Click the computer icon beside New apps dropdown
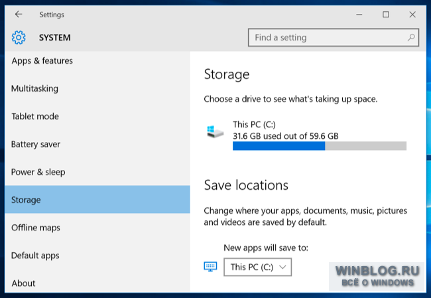 click(210, 266)
